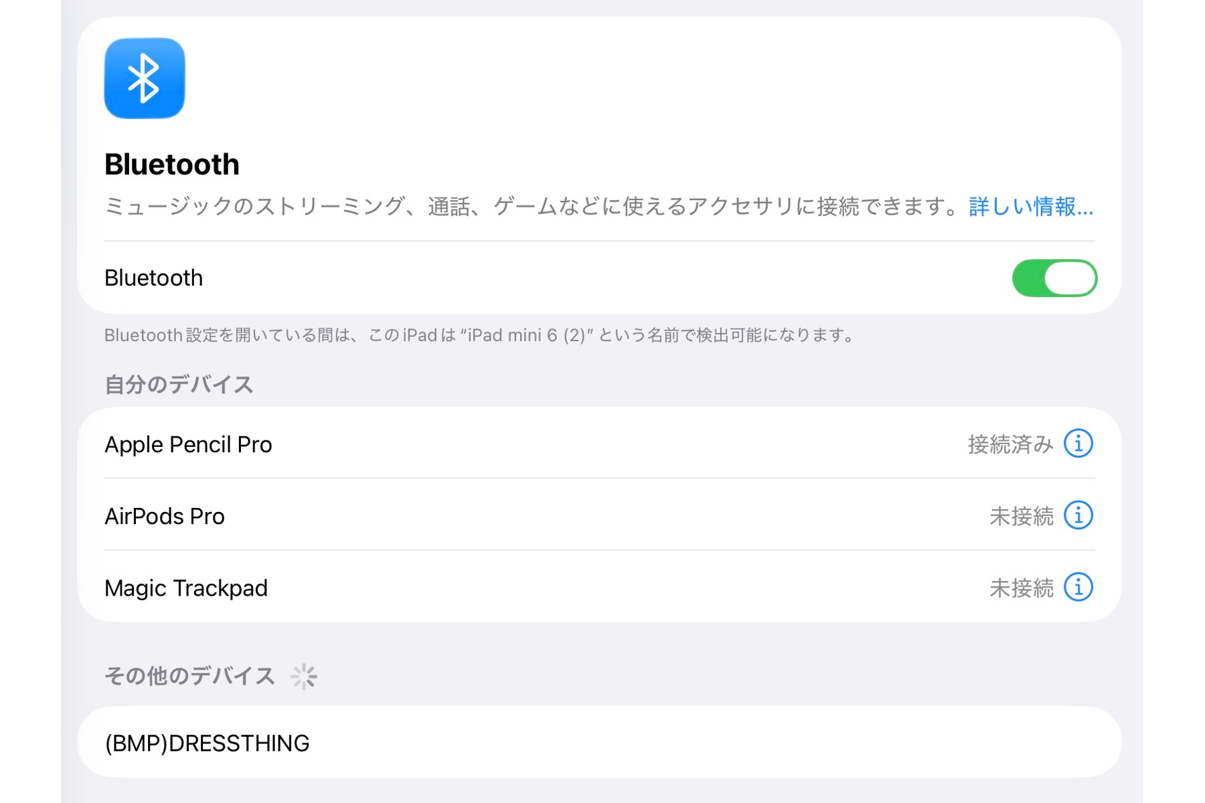
Task: Click the blue Bluetooth app icon
Action: 145,78
